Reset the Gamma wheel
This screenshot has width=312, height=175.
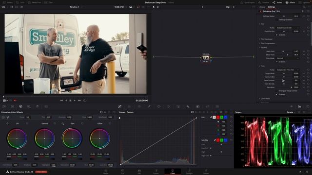55,123
